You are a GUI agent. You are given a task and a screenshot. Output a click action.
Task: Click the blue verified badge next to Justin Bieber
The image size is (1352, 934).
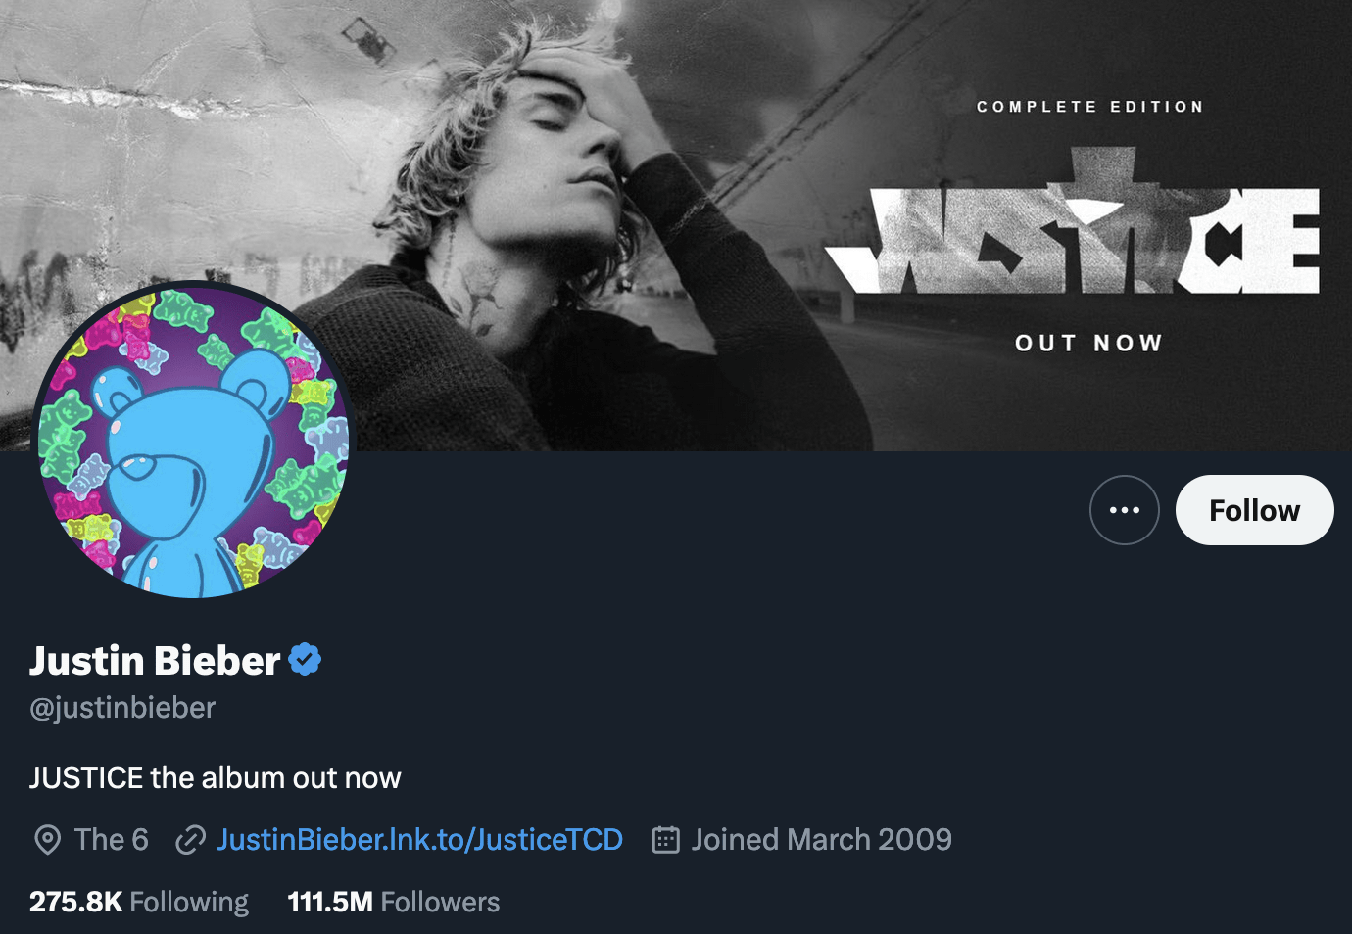[x=304, y=659]
